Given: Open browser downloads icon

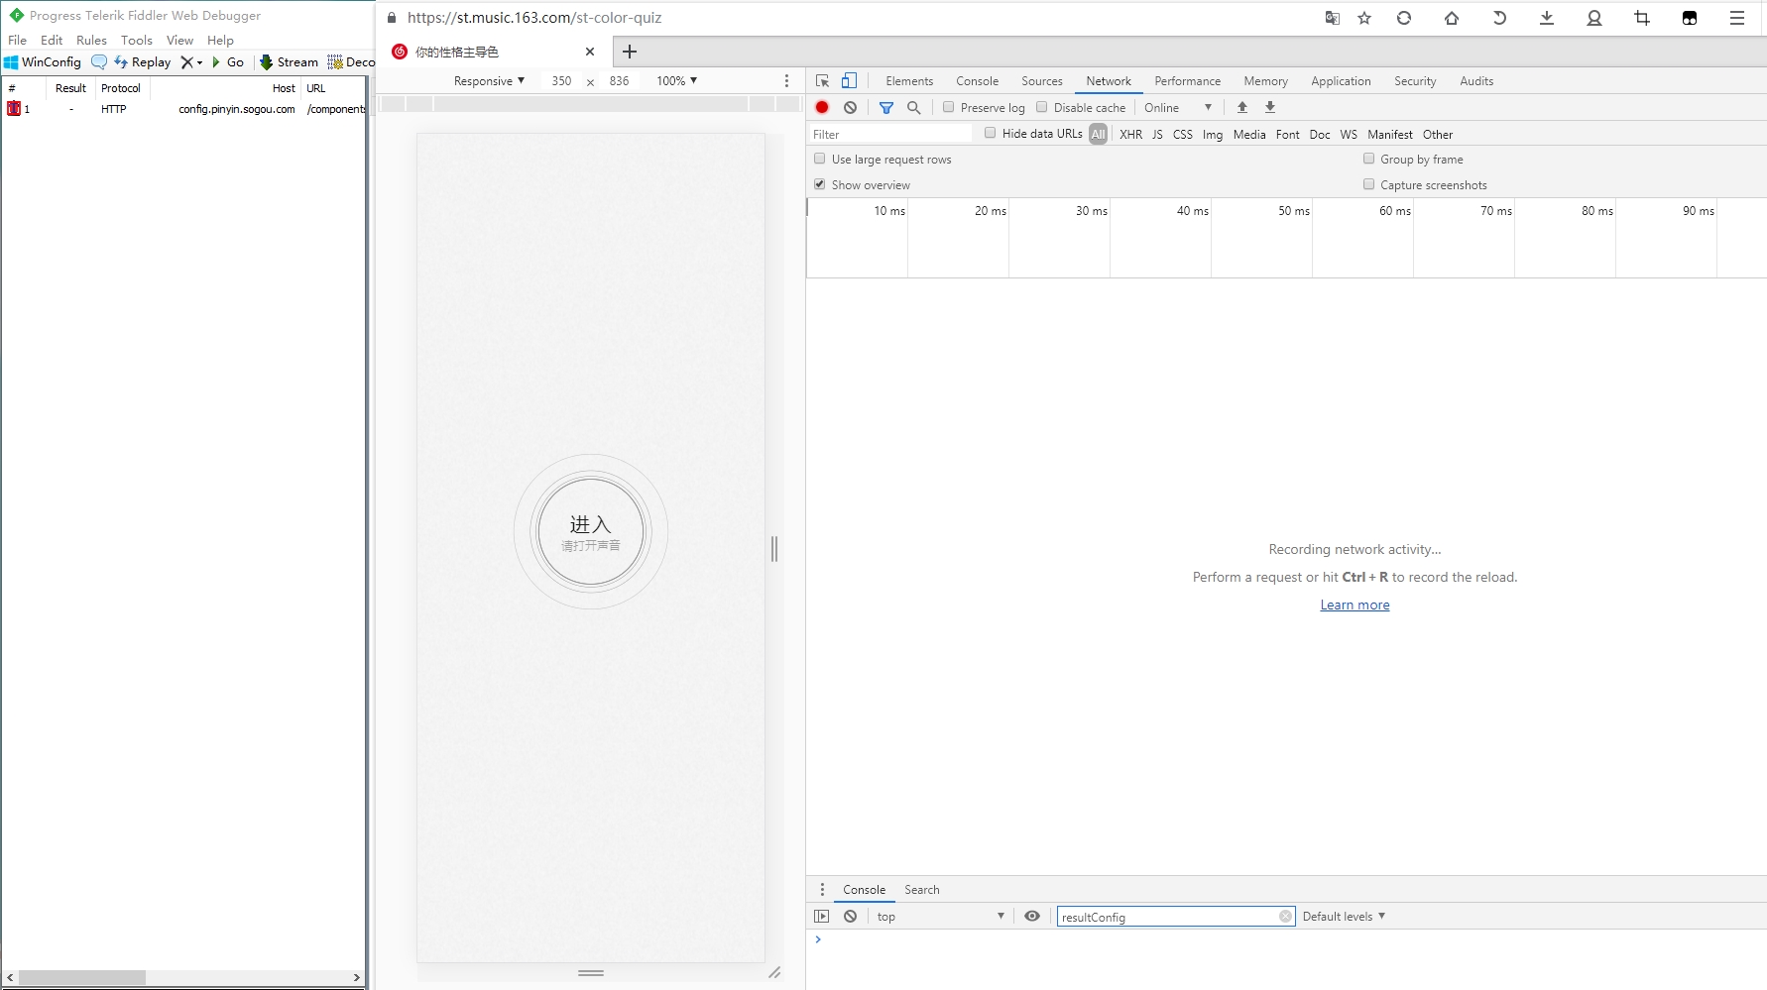Looking at the screenshot, I should click(x=1547, y=18).
